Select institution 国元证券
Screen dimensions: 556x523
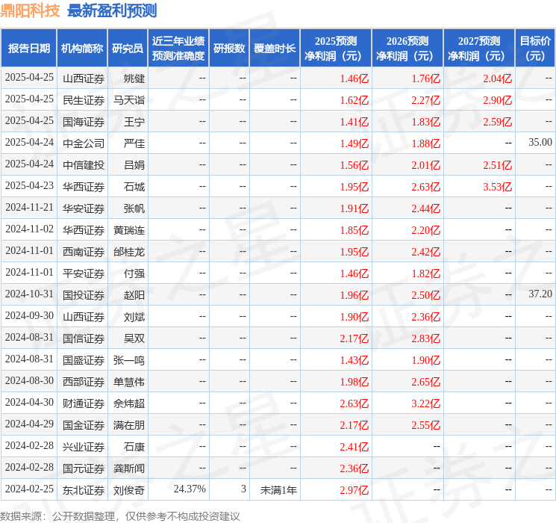point(84,468)
